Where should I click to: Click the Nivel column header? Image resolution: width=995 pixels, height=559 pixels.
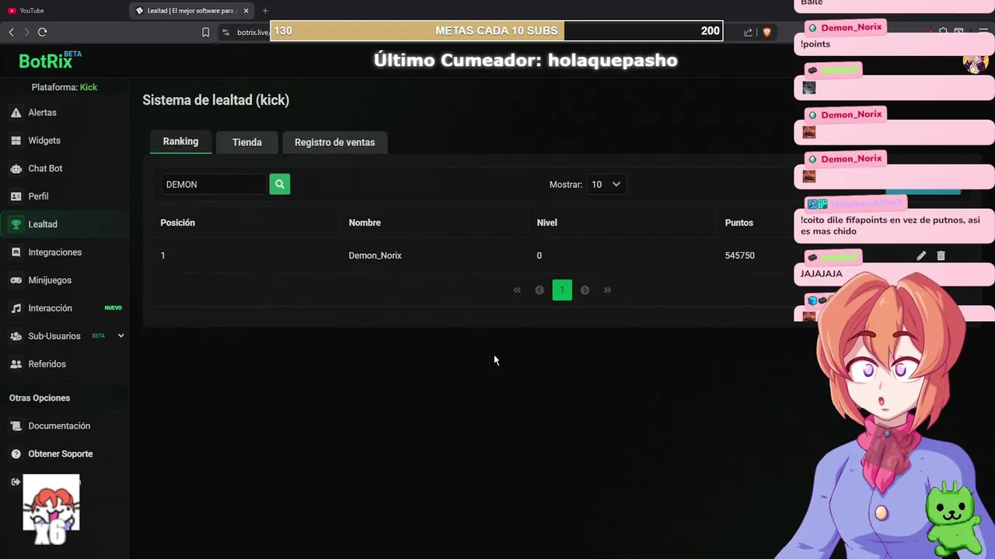click(546, 223)
